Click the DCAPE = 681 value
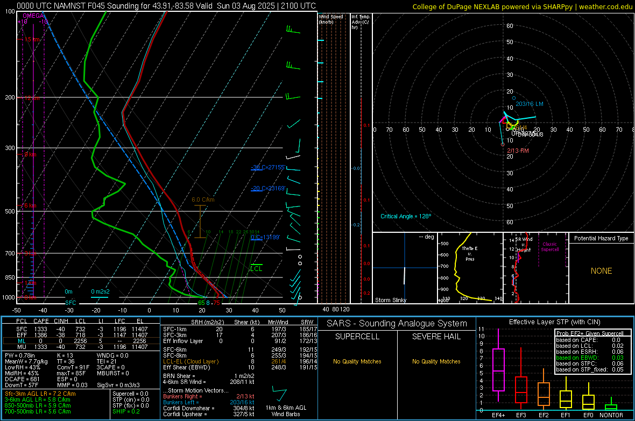635x421 pixels. point(22,379)
